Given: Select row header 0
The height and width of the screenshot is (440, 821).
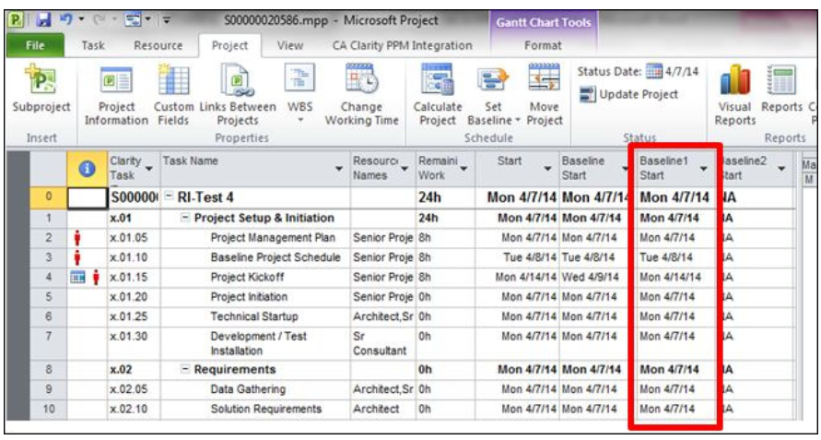Looking at the screenshot, I should pyautogui.click(x=49, y=197).
